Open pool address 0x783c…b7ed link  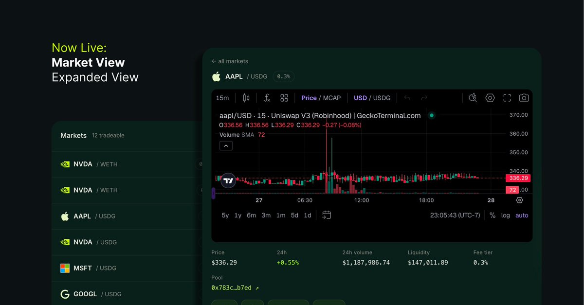click(x=235, y=288)
